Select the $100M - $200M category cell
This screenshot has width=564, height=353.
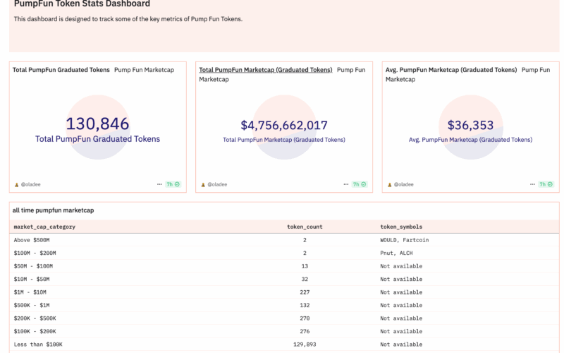click(x=35, y=253)
